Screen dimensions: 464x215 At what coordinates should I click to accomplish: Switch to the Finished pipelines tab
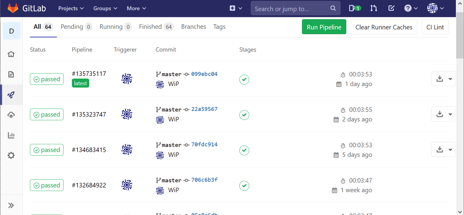tap(156, 27)
